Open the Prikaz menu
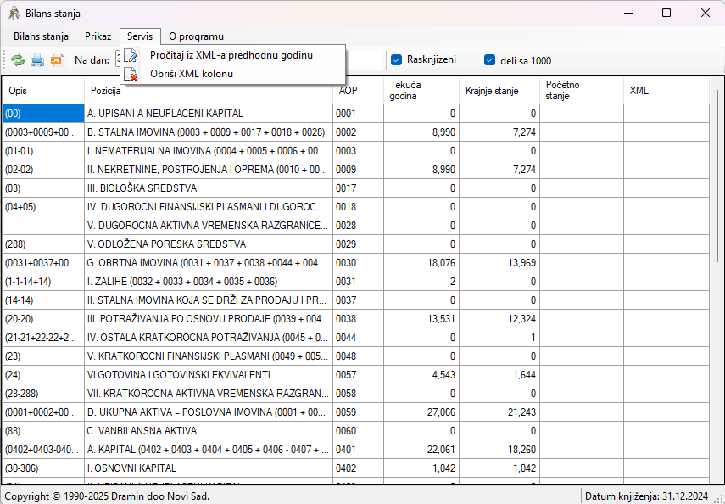The image size is (725, 504). (x=98, y=36)
